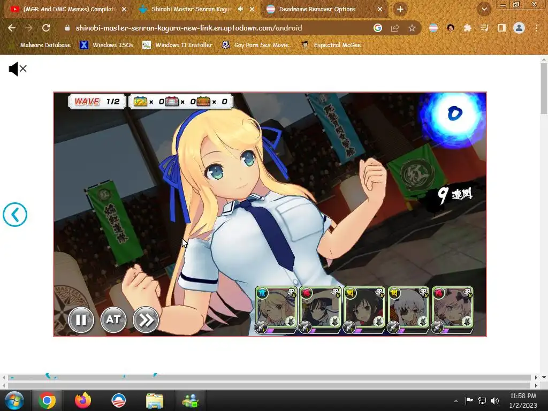Screen dimensions: 548x411
Task: Click right arrow of upper horizontal scrollbar
Action: [536, 377]
